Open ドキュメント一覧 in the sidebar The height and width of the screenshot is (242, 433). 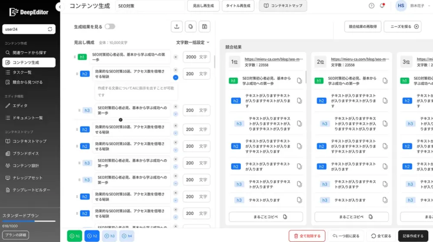[29, 118]
